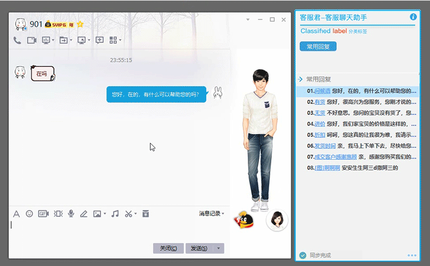Click the 同步完成 sync status icon
Viewport: 430px width, 266px height.
(303, 255)
